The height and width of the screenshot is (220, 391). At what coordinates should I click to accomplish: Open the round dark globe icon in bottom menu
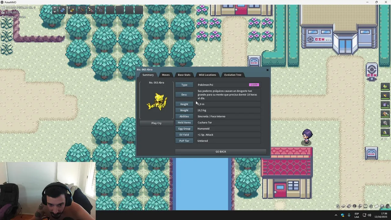[354, 206]
